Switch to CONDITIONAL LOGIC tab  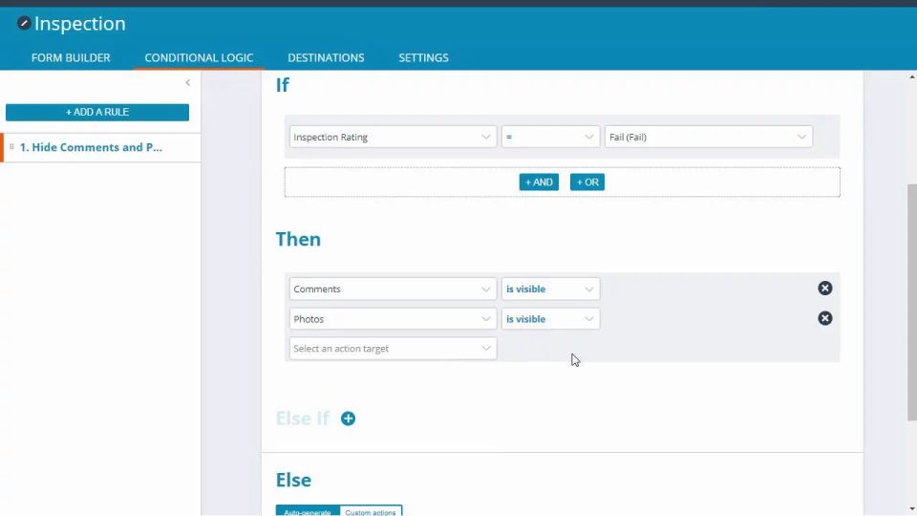[199, 58]
